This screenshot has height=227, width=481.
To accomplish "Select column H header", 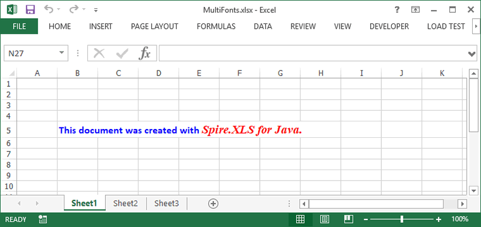I will 320,73.
